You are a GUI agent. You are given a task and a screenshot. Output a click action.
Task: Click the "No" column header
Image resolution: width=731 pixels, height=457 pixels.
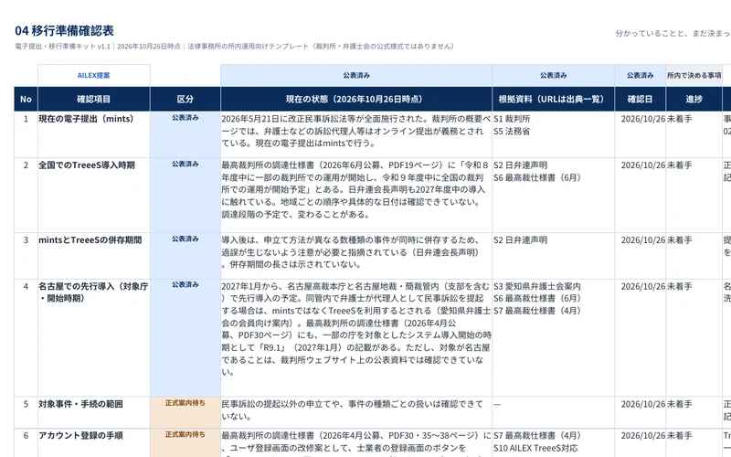point(26,99)
